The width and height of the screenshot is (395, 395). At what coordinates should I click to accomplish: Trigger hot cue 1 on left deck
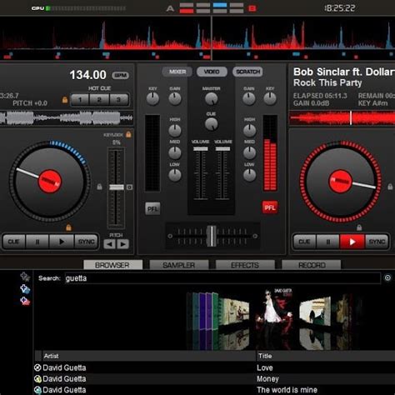pyautogui.click(x=80, y=99)
